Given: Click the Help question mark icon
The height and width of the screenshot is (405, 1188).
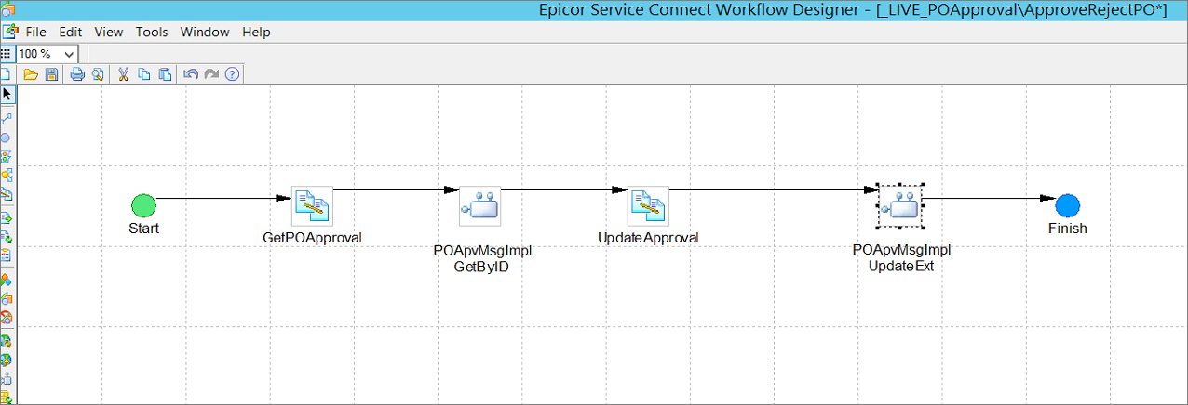Looking at the screenshot, I should [233, 74].
